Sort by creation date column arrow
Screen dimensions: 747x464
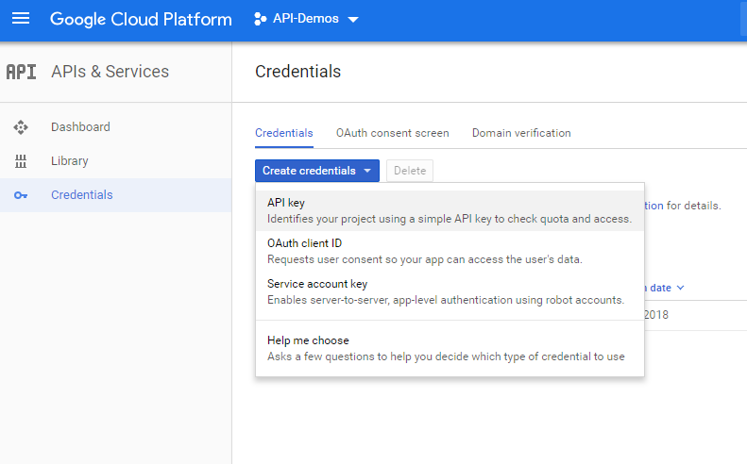[680, 288]
